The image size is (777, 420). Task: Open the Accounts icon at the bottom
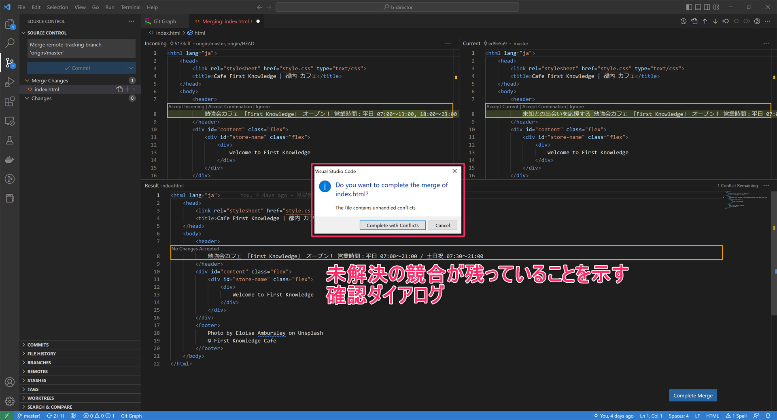pos(10,382)
